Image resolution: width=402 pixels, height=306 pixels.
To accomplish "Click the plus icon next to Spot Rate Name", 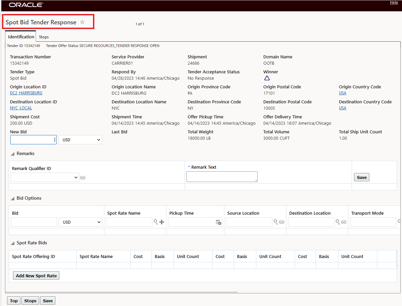I will (162, 222).
